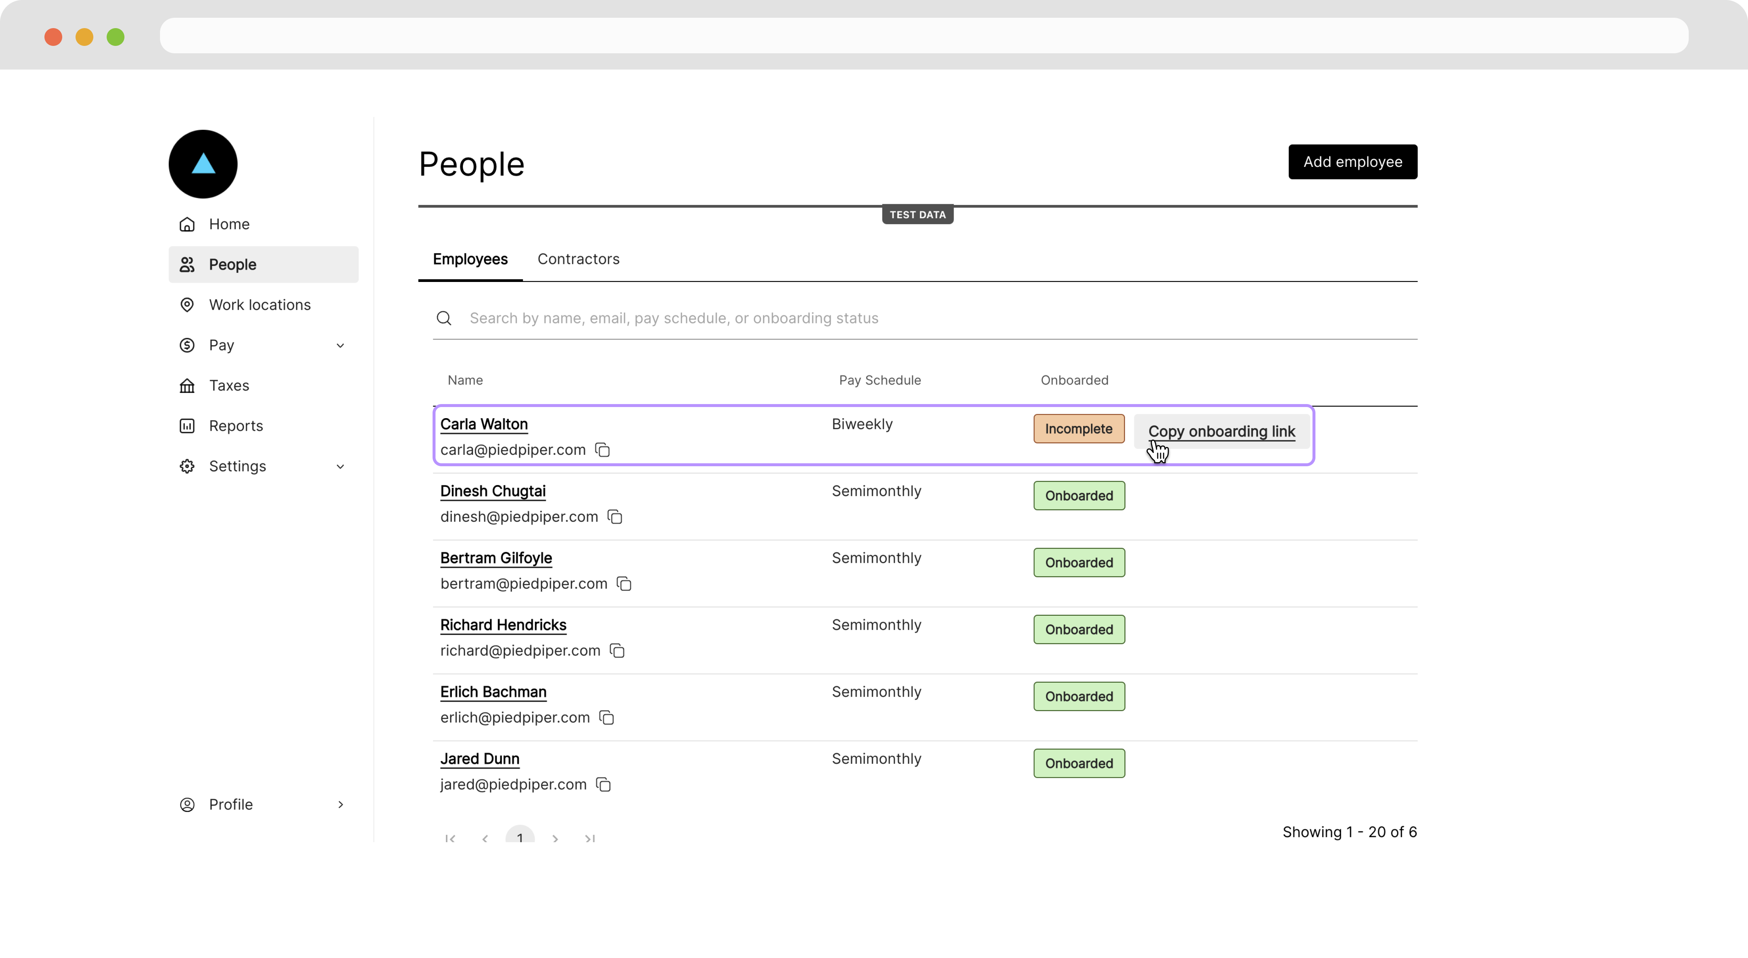Open the Profile submenu chevron
1748x958 pixels.
tap(340, 805)
